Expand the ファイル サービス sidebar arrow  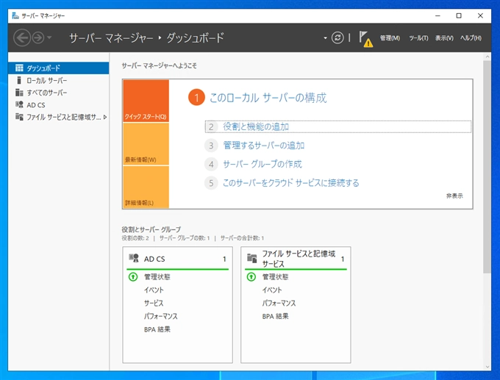click(105, 117)
